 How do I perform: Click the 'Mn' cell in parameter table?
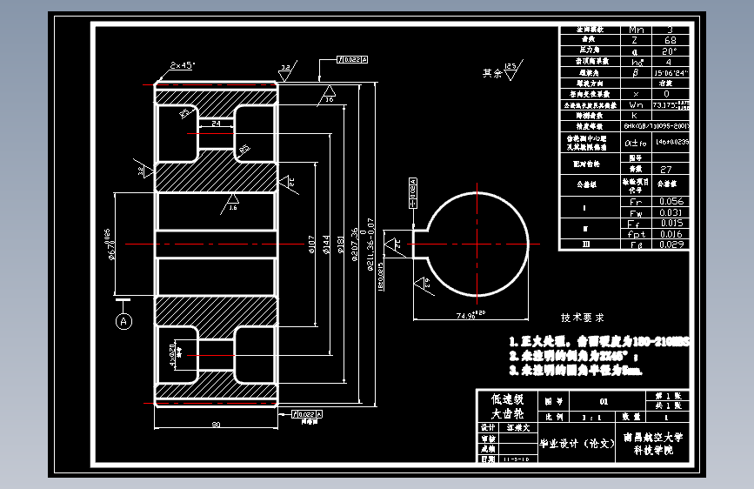tap(636, 30)
